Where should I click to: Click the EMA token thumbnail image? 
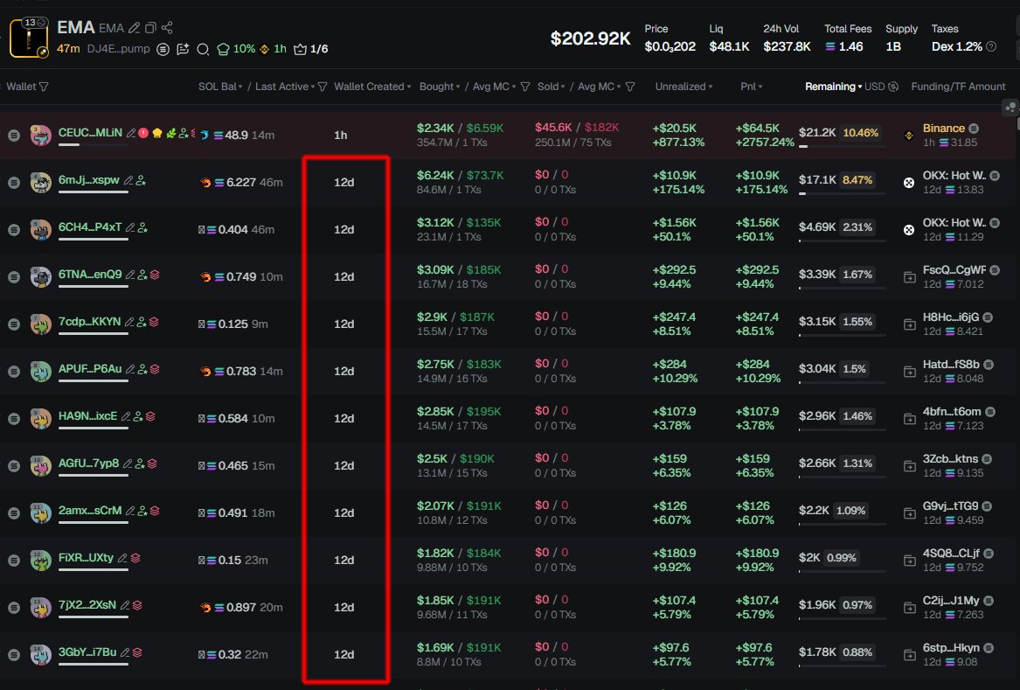(28, 38)
